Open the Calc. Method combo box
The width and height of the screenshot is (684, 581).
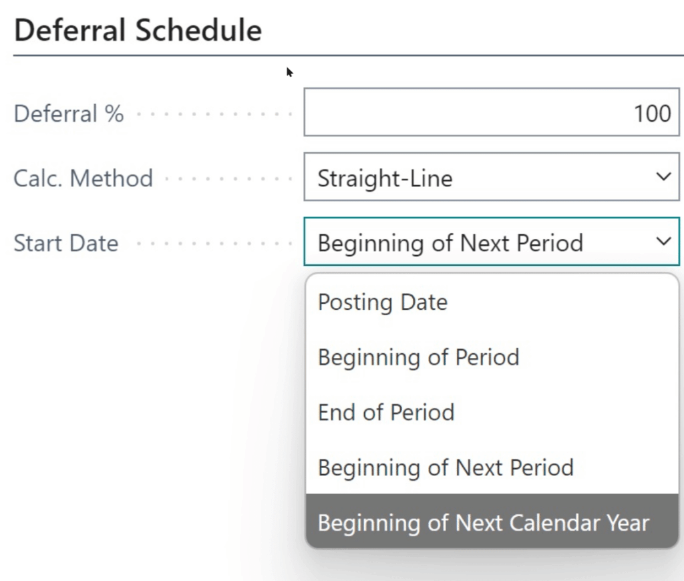coord(481,178)
